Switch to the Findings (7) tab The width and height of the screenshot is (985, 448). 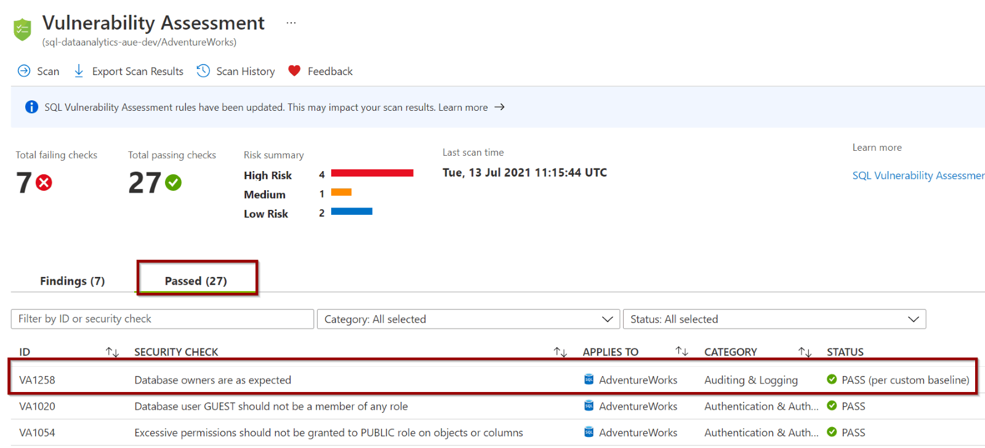point(72,281)
